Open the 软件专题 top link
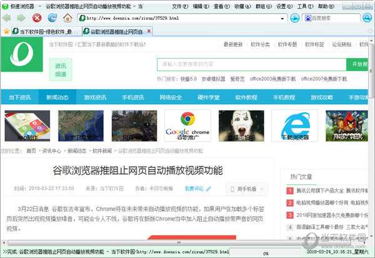The image size is (375, 258). coord(287,44)
